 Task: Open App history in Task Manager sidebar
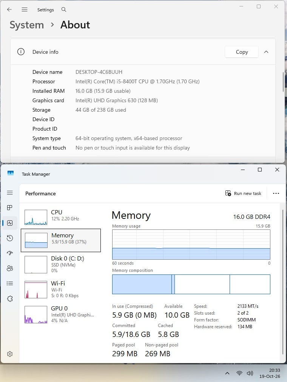[10, 238]
